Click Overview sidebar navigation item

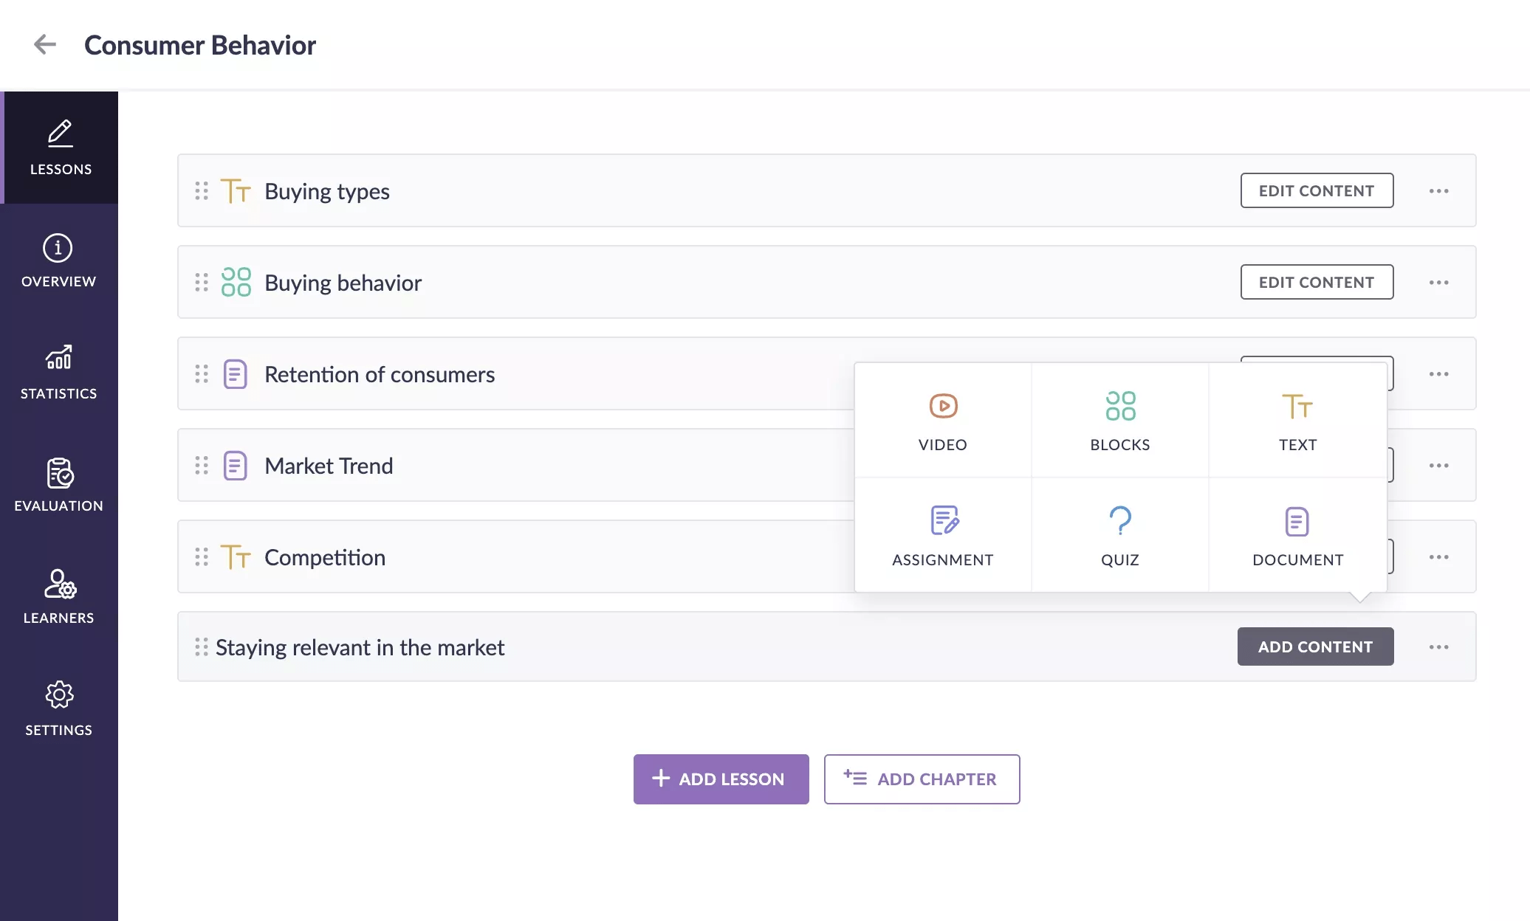[58, 260]
